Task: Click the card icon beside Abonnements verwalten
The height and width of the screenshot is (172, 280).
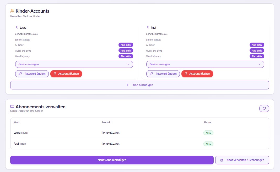Action: point(12,106)
